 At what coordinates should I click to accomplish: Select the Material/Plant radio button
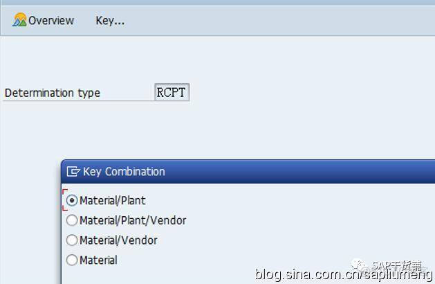pyautogui.click(x=72, y=200)
